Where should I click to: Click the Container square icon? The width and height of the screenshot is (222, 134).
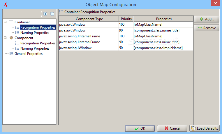[x=11, y=22]
